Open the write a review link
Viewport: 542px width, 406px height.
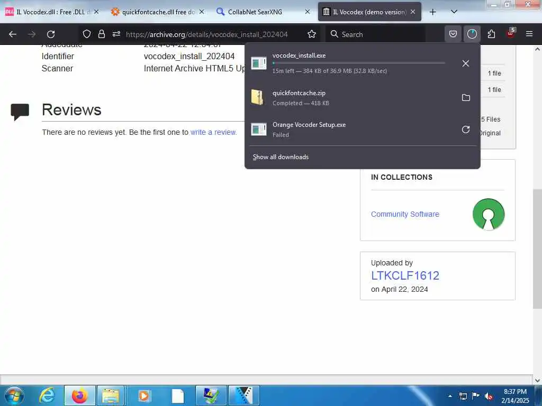[x=213, y=132]
